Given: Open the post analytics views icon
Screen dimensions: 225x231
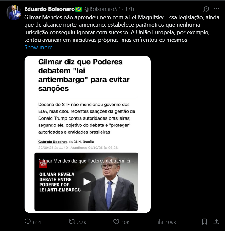Looking at the screenshot, I should (160, 222).
